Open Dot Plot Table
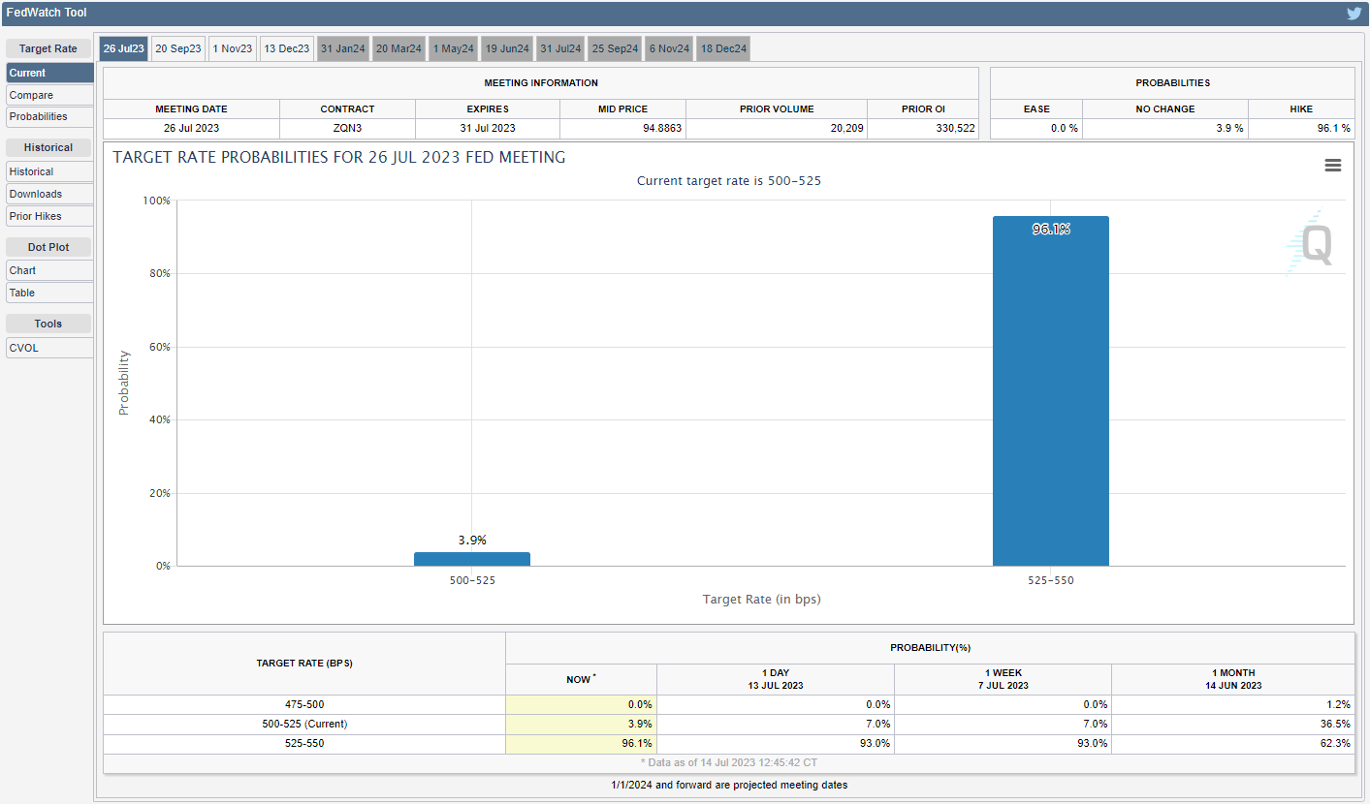The width and height of the screenshot is (1370, 804). (x=49, y=293)
